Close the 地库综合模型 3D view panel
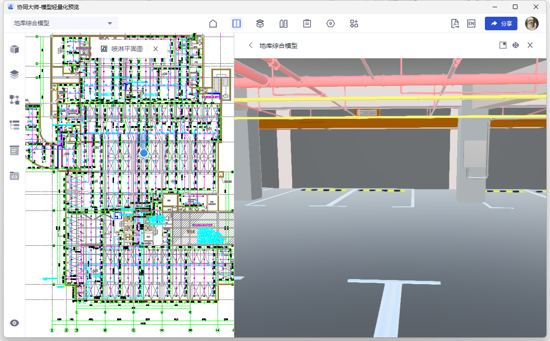The height and width of the screenshot is (341, 550). (x=530, y=45)
